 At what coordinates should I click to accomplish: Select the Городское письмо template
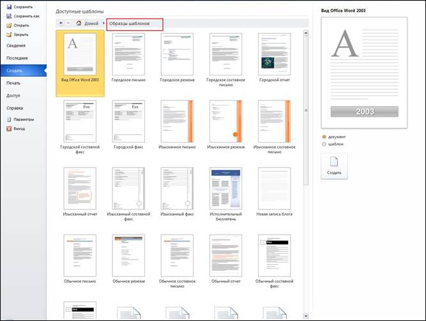128,58
